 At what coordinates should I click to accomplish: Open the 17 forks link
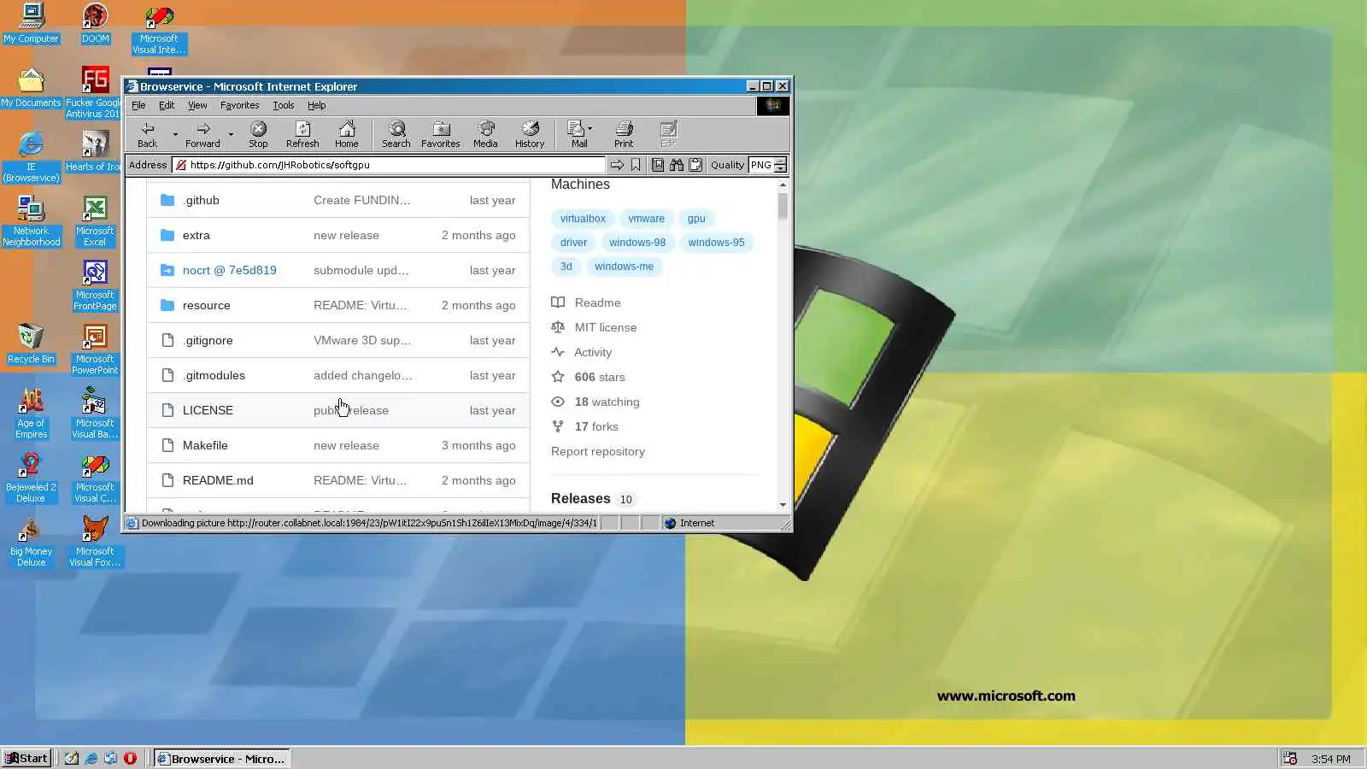pyautogui.click(x=596, y=426)
